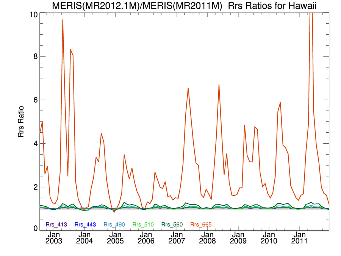Screen dimensions: 341x256
Task: Click the Jan 2008 x-axis label
Action: (207, 238)
